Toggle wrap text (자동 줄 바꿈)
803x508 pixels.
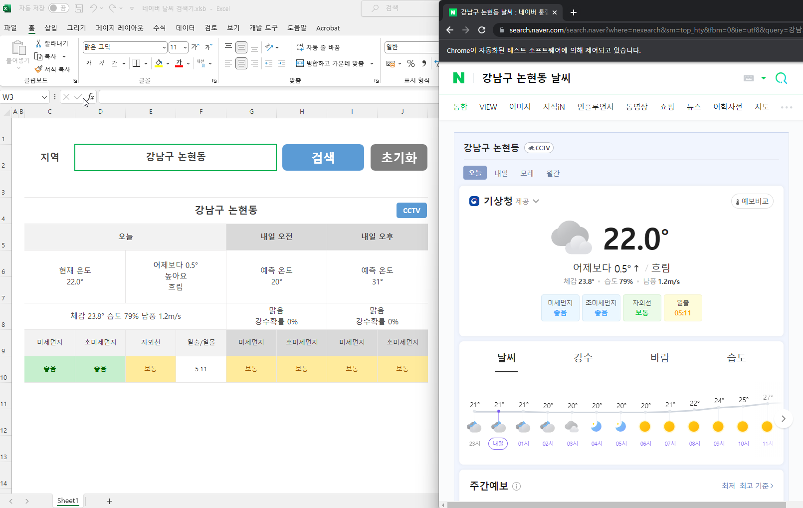[318, 47]
